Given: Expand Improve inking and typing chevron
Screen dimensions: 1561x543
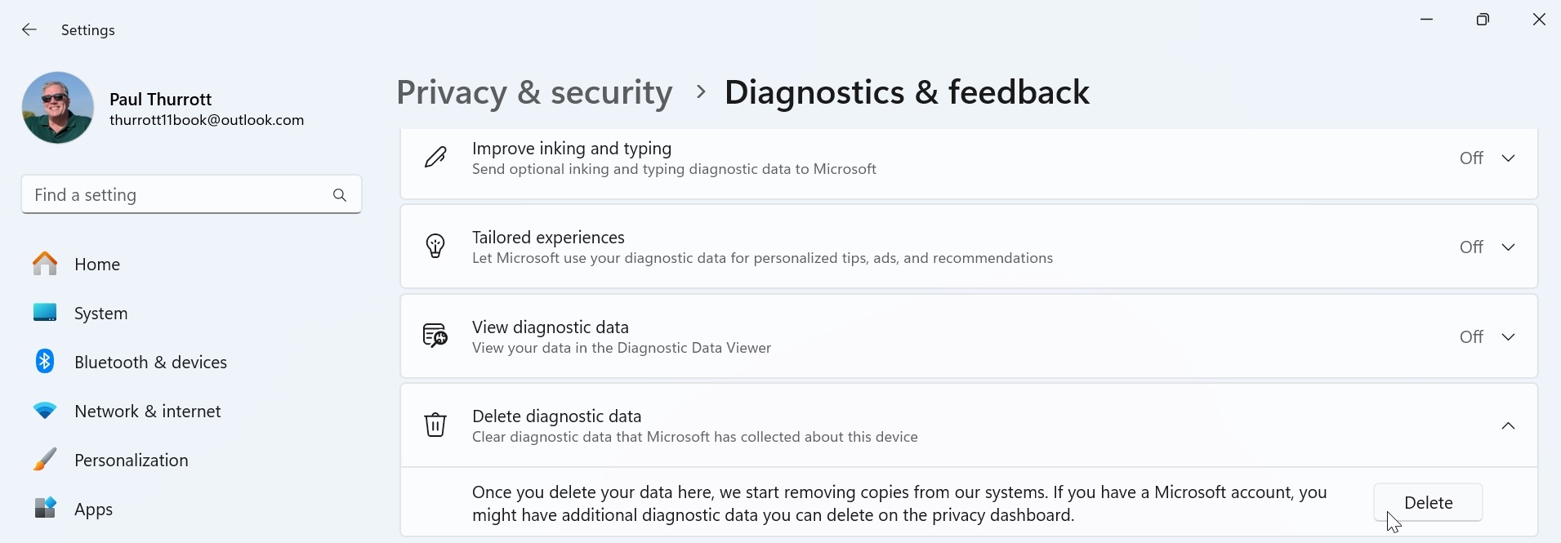Looking at the screenshot, I should [1508, 158].
